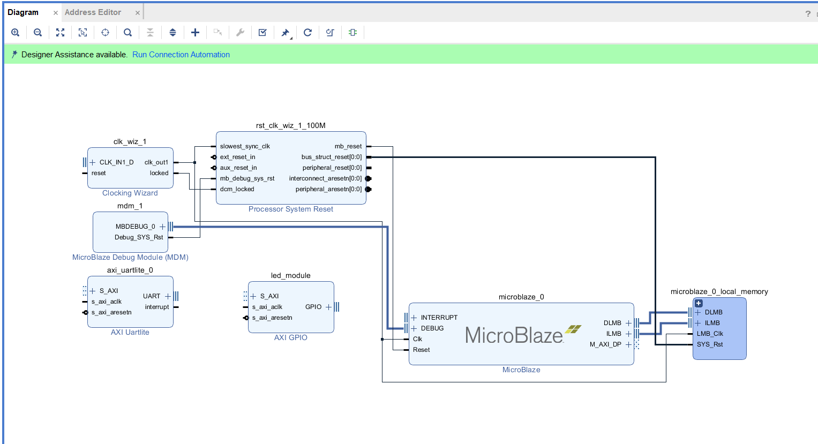Click the Add IP plus icon

coord(195,33)
